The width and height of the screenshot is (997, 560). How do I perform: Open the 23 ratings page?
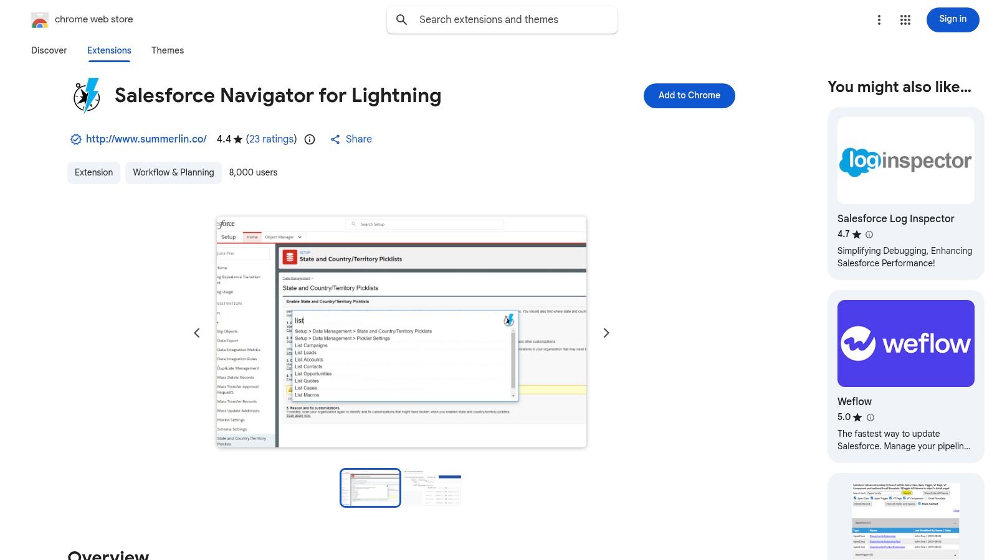[x=271, y=139]
